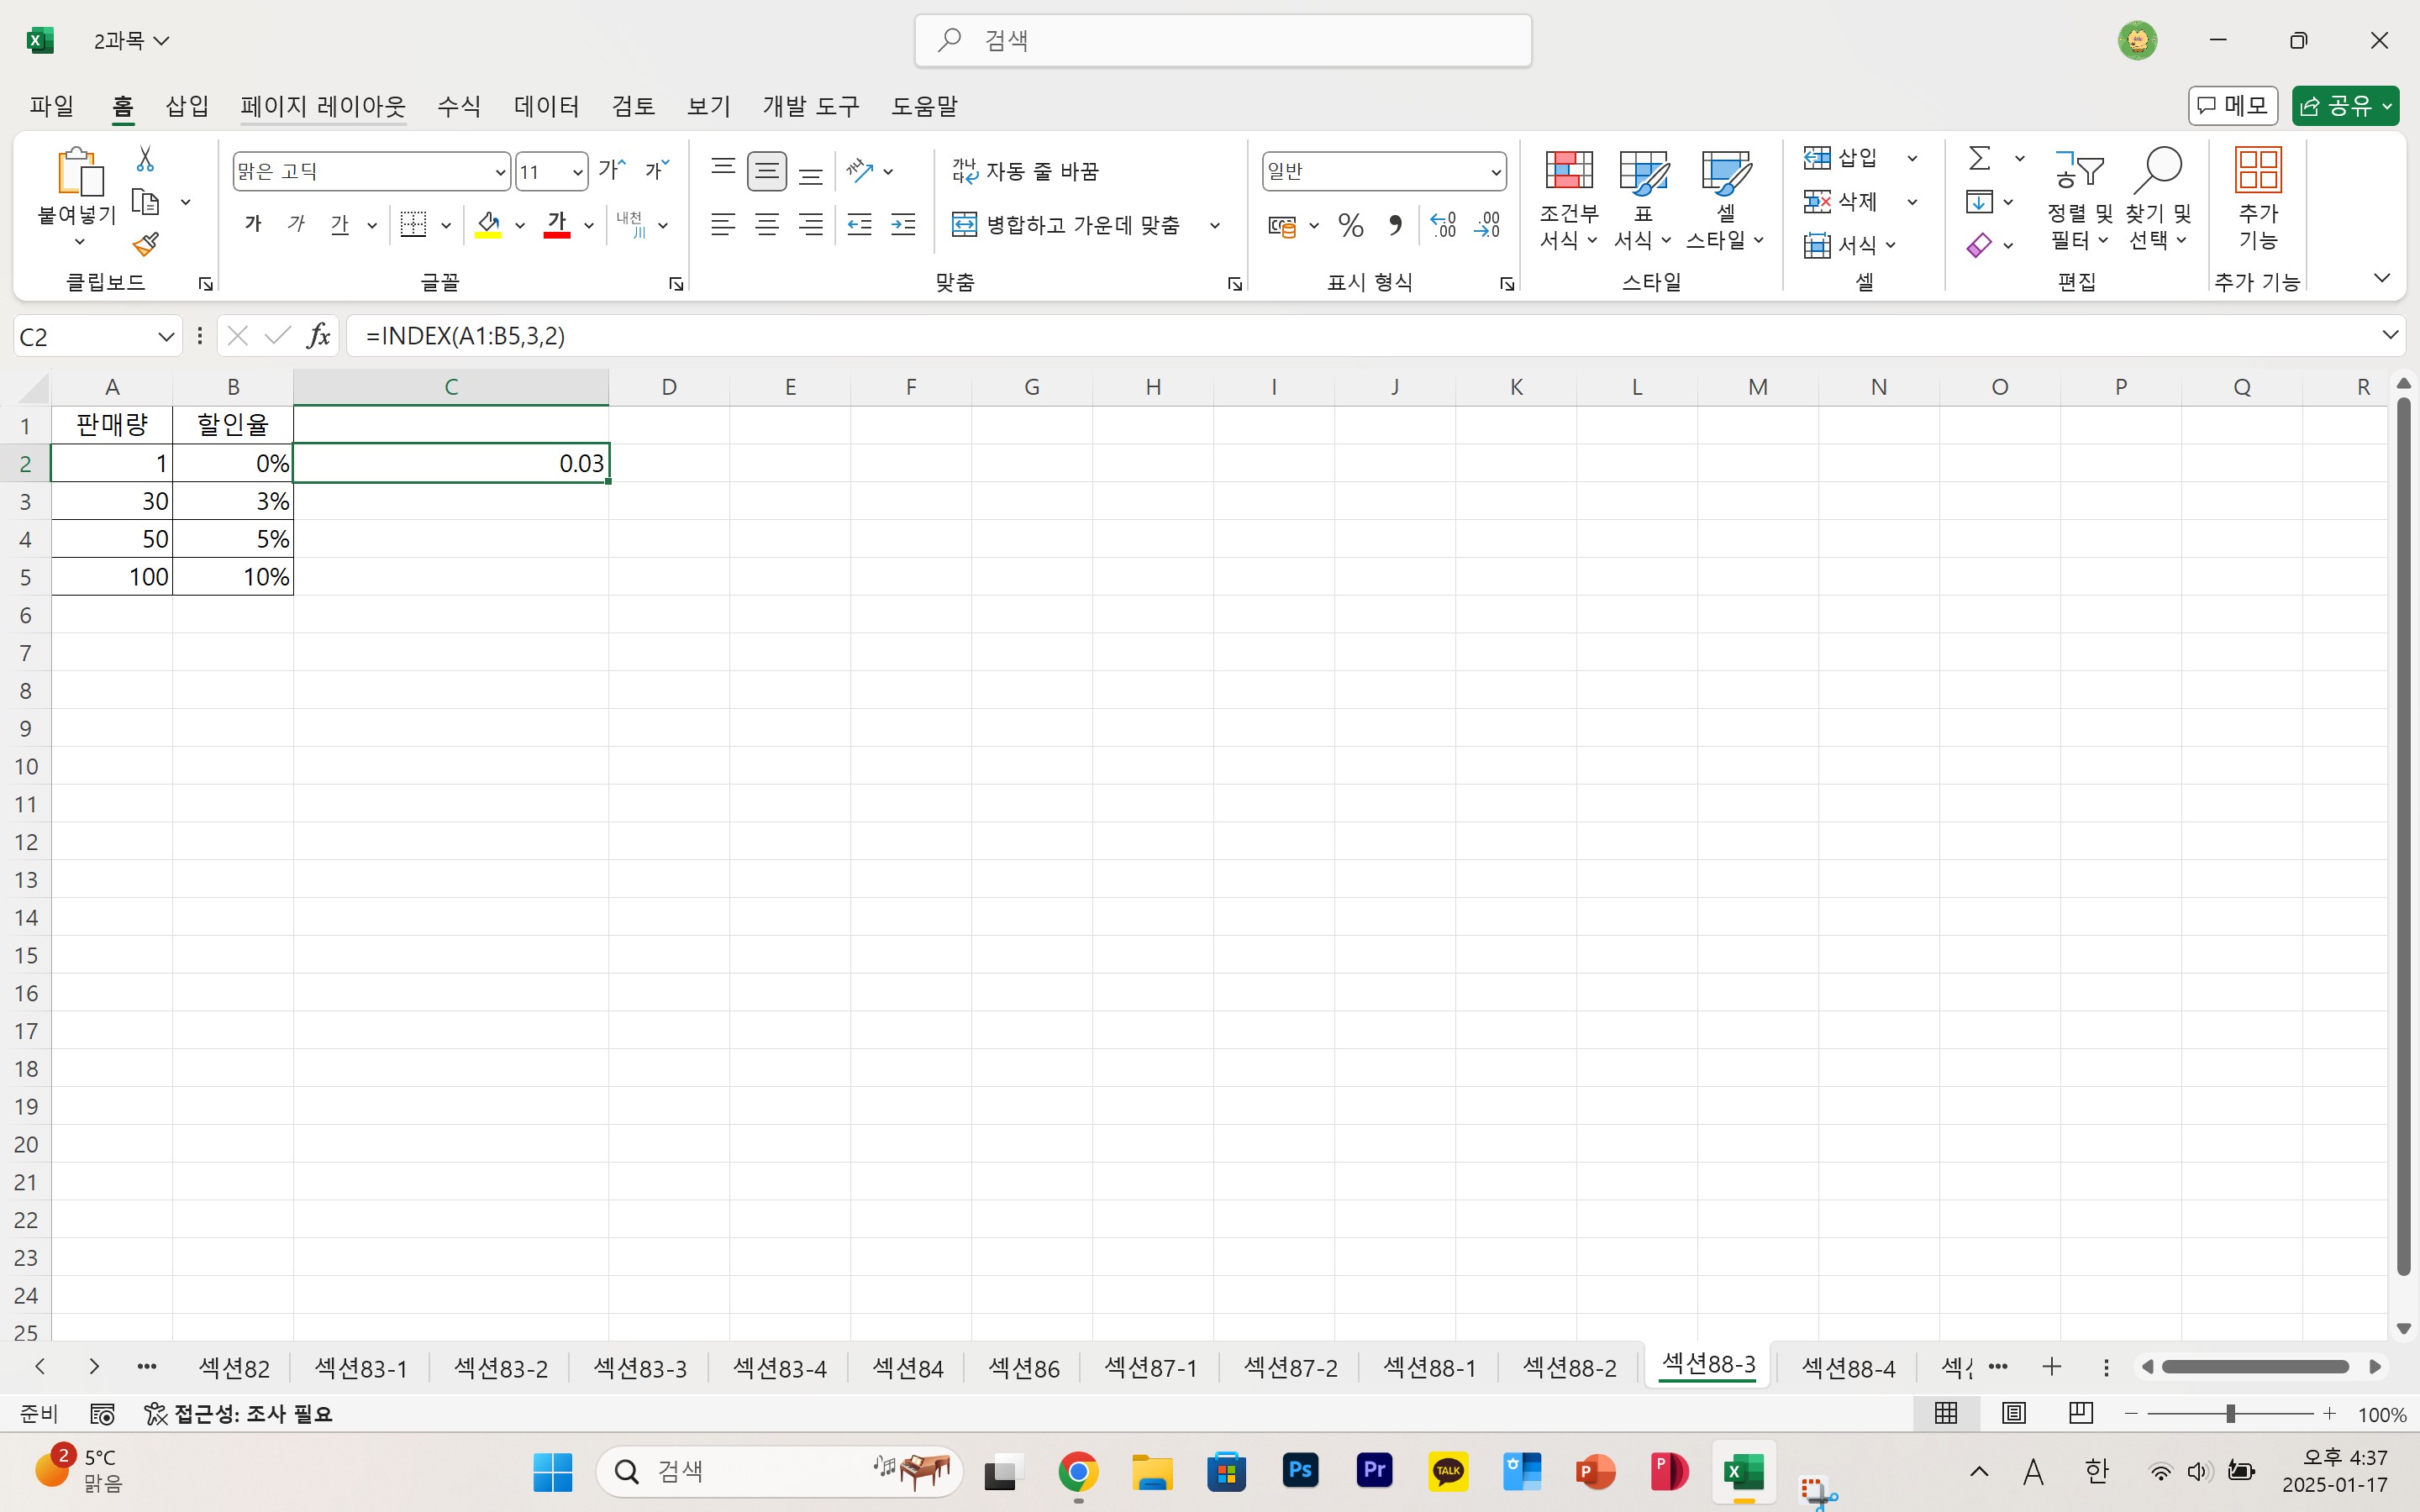The width and height of the screenshot is (2420, 1512).
Task: Click the Increase Indent icon
Action: [903, 225]
